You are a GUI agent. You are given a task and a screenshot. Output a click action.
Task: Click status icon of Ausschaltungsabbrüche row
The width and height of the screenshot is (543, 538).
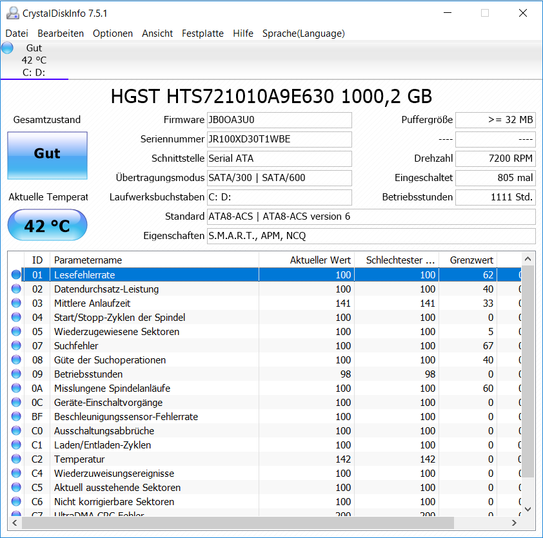tap(16, 431)
